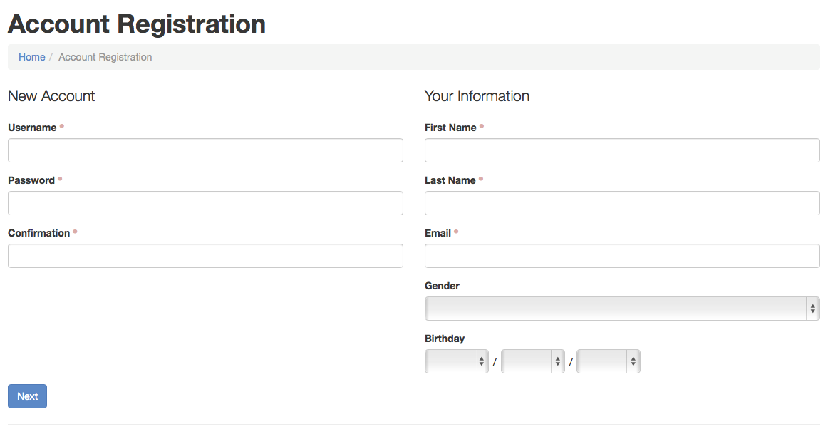828x434 pixels.
Task: Open the middle Birthday dropdown
Action: click(x=532, y=361)
